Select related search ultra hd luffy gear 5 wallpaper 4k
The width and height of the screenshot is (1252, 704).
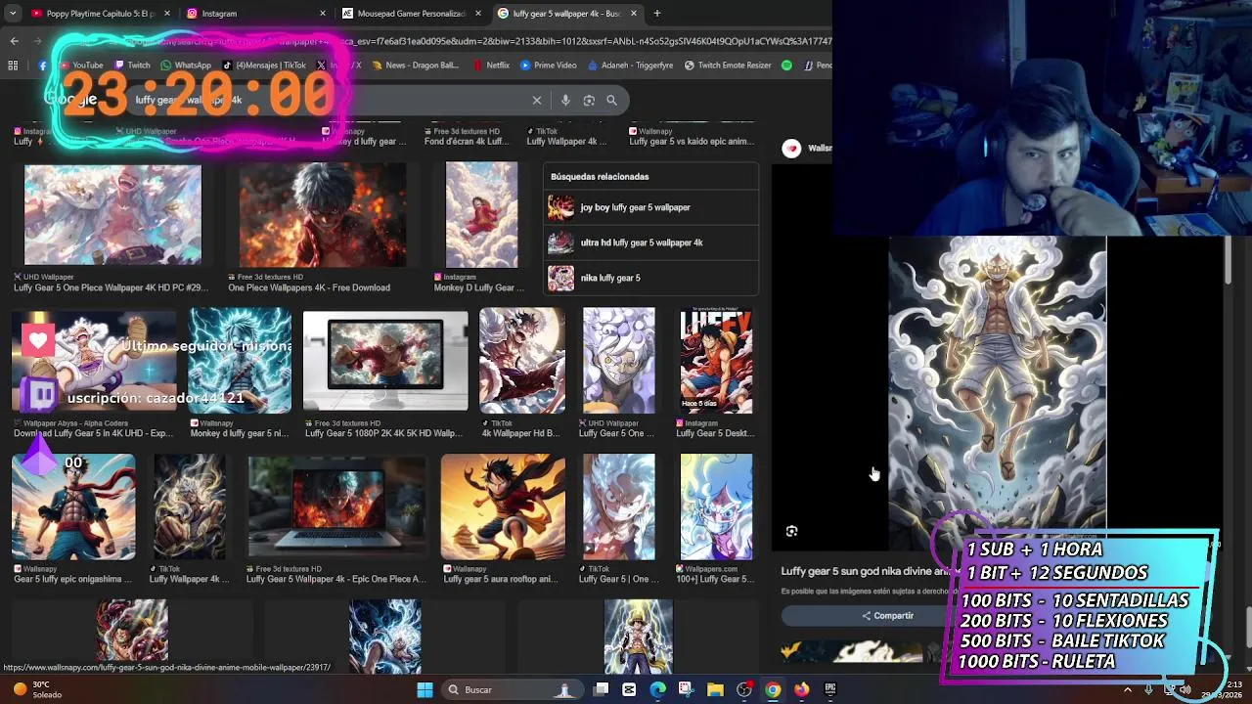tap(650, 242)
